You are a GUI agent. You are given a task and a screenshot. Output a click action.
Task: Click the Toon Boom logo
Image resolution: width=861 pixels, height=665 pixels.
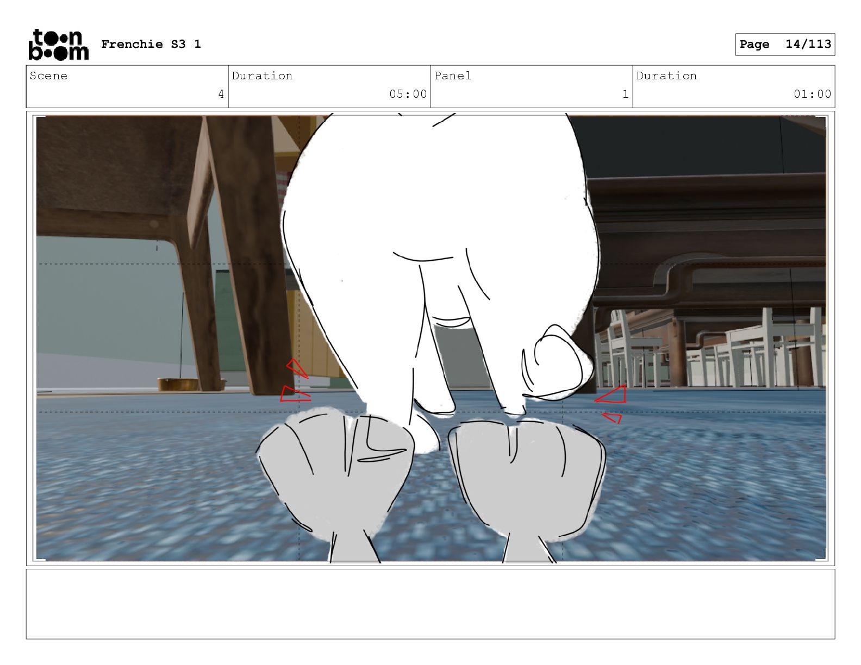(58, 44)
